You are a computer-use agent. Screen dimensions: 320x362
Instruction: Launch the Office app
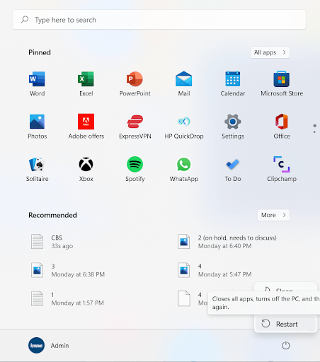coord(282,127)
